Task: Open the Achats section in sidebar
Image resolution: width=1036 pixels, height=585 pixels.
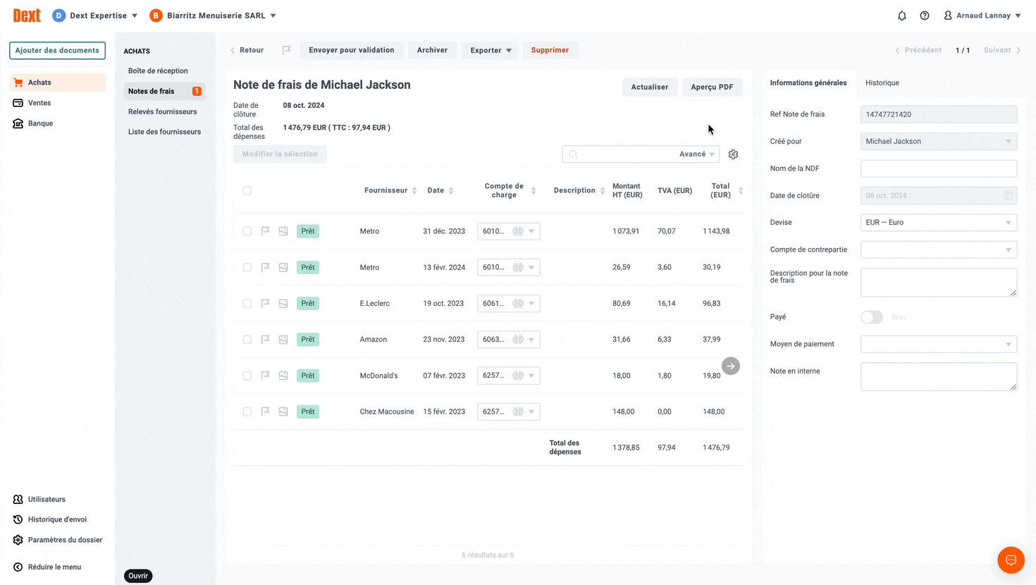Action: tap(57, 82)
